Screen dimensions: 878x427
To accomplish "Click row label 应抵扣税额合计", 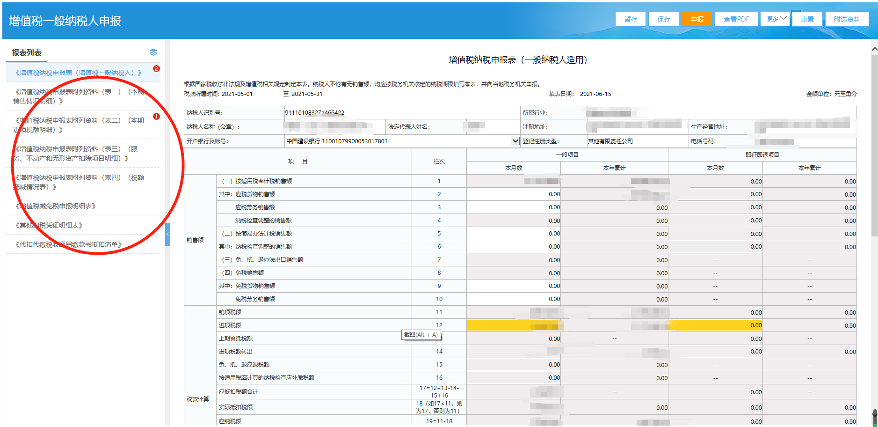I will click(x=239, y=392).
